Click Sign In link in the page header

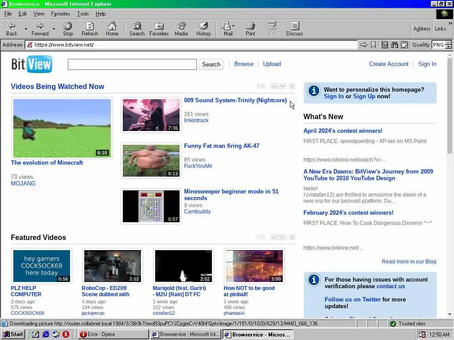pyautogui.click(x=427, y=64)
